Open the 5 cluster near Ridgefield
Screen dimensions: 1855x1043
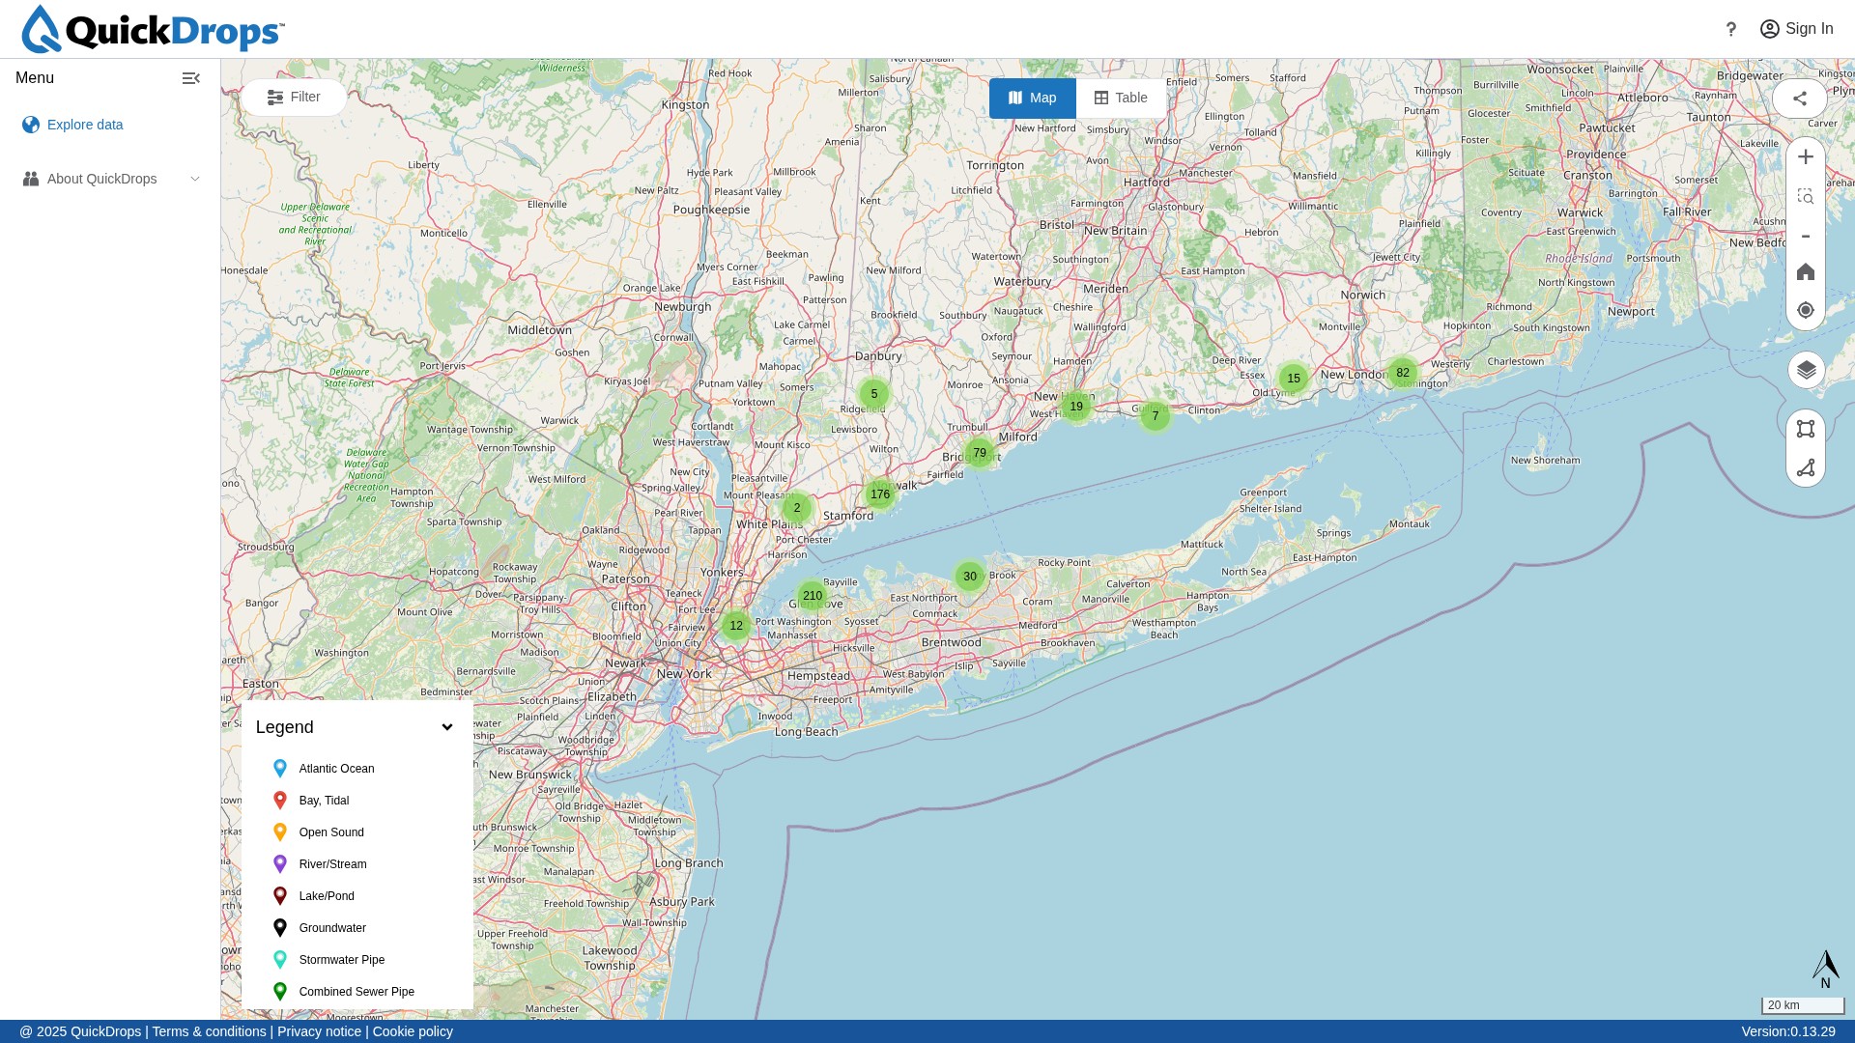(874, 394)
